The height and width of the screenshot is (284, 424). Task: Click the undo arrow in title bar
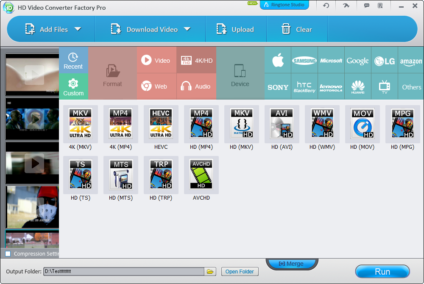326,6
